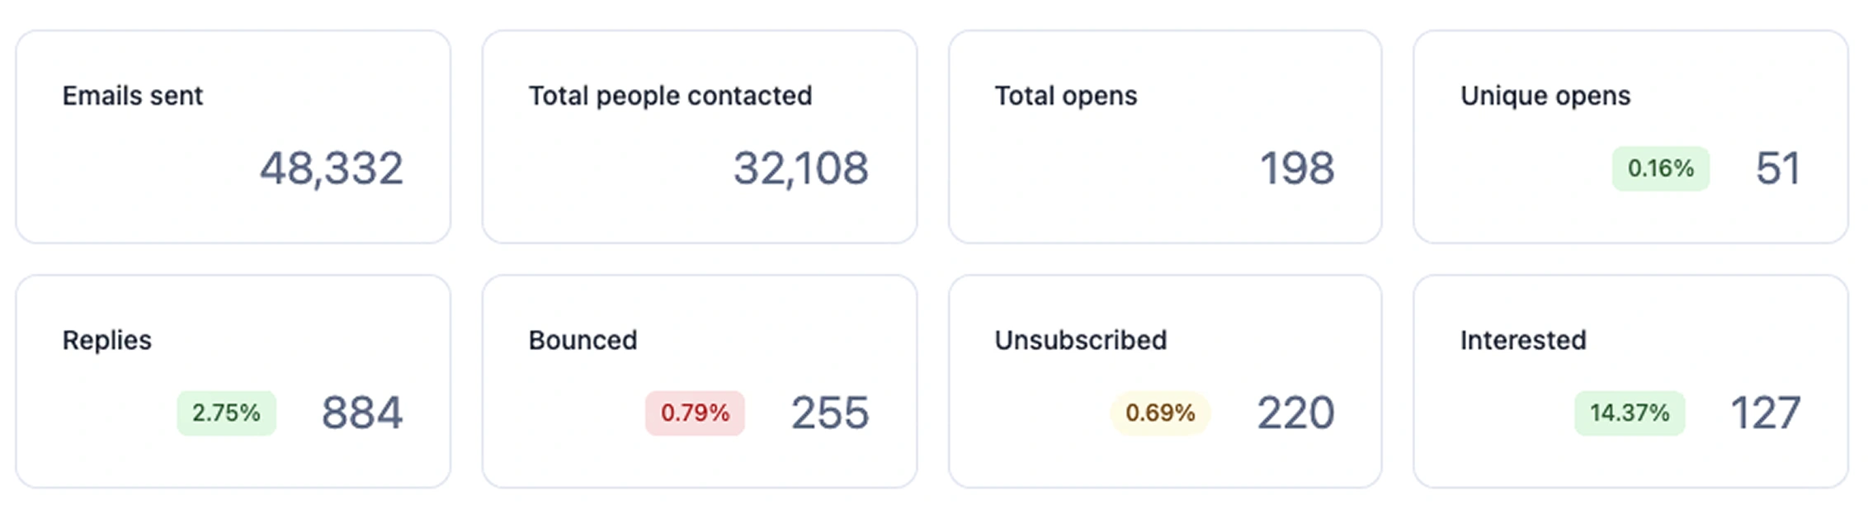Select the 127 interested count

[x=1765, y=413]
